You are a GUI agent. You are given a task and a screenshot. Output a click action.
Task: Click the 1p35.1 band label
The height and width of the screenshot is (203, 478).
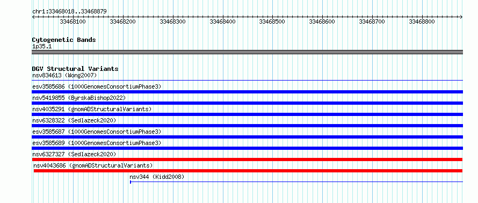pos(42,47)
